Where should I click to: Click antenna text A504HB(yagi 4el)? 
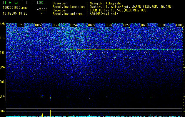(104, 14)
